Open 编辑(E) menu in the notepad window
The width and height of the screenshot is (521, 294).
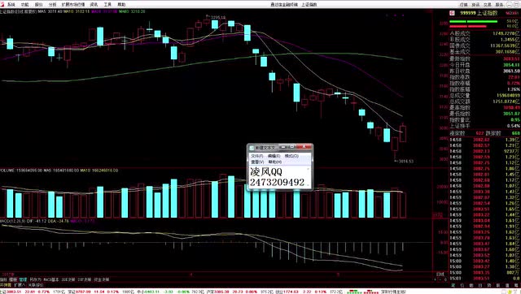[x=274, y=156]
